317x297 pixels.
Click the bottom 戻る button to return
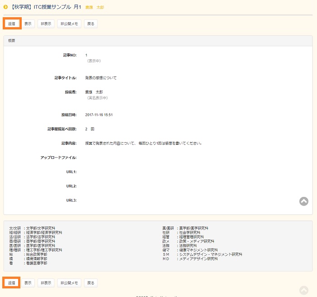pyautogui.click(x=91, y=283)
